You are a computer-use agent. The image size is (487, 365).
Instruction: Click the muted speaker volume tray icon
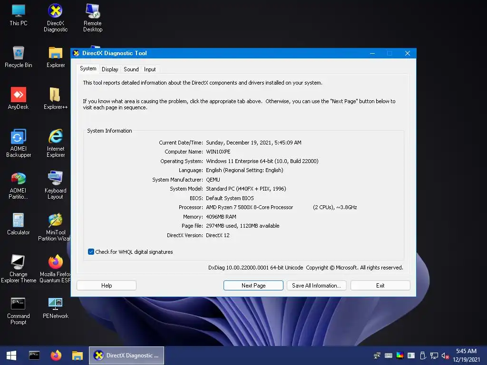click(445, 355)
